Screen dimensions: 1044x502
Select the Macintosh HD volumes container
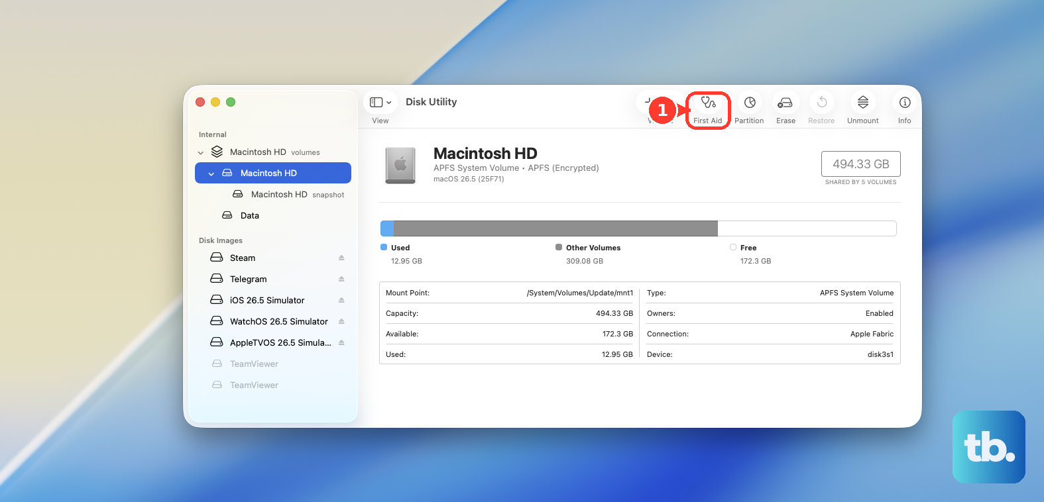(x=273, y=152)
